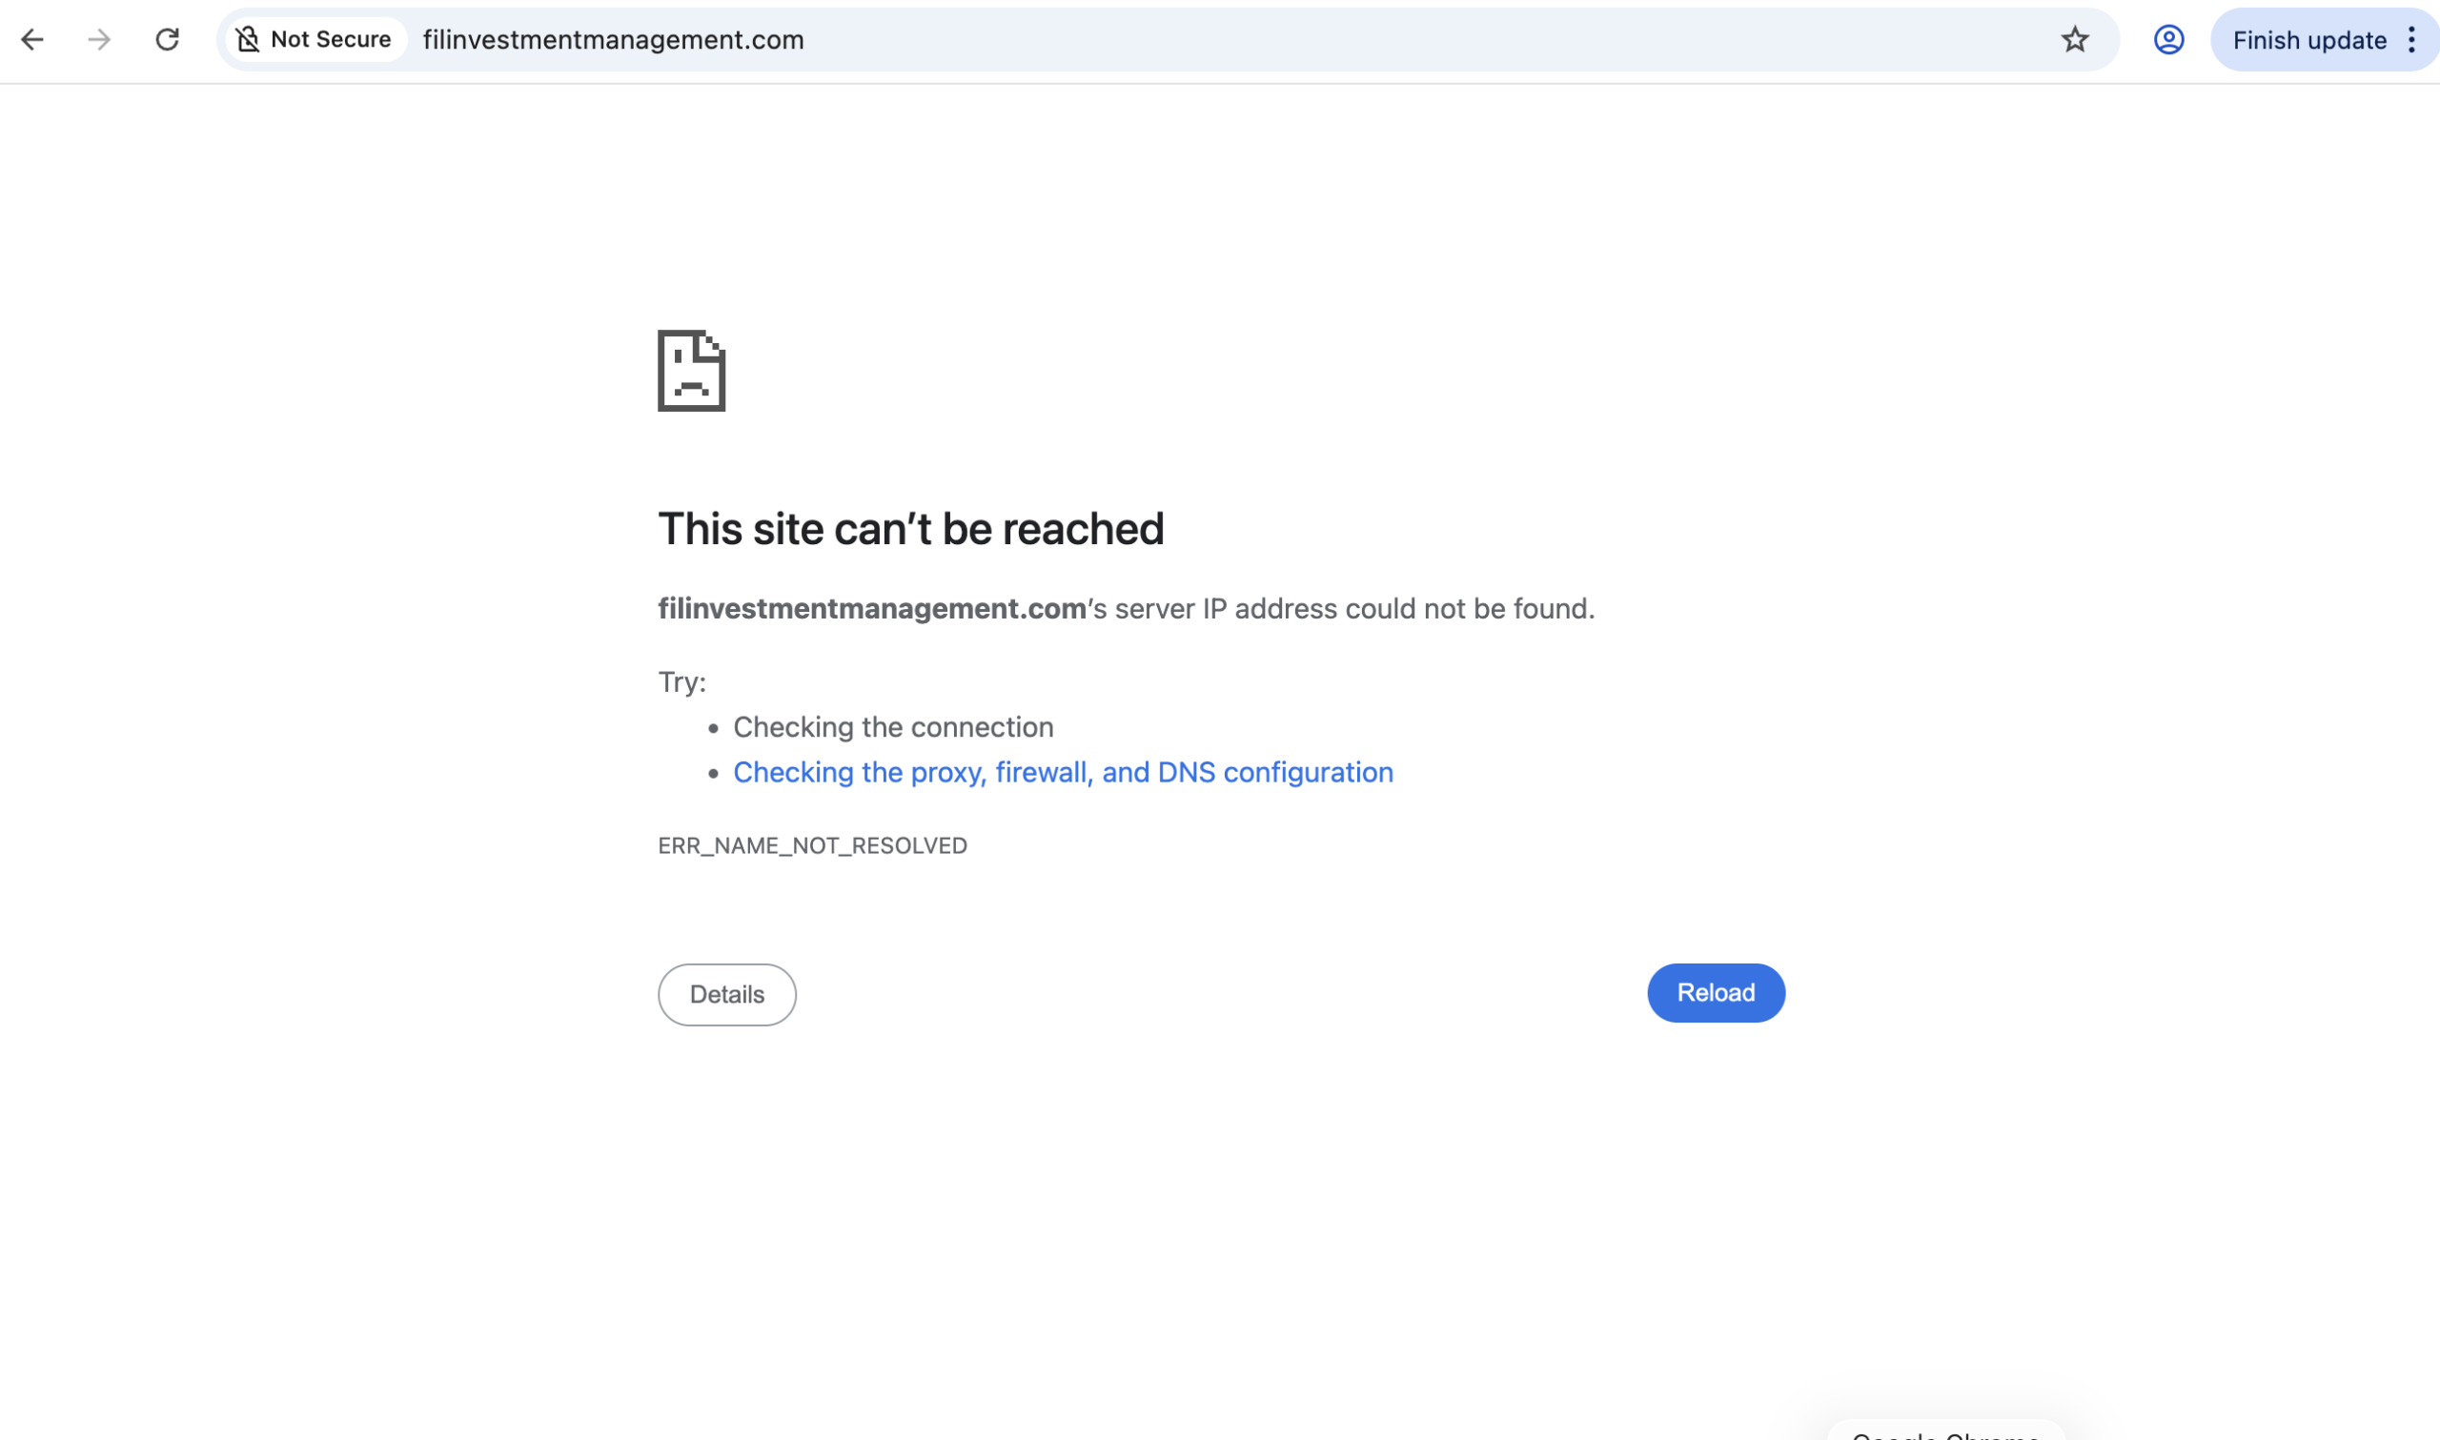Open the profile avatar icon
Viewport: 2440px width, 1440px height.
pyautogui.click(x=2168, y=40)
